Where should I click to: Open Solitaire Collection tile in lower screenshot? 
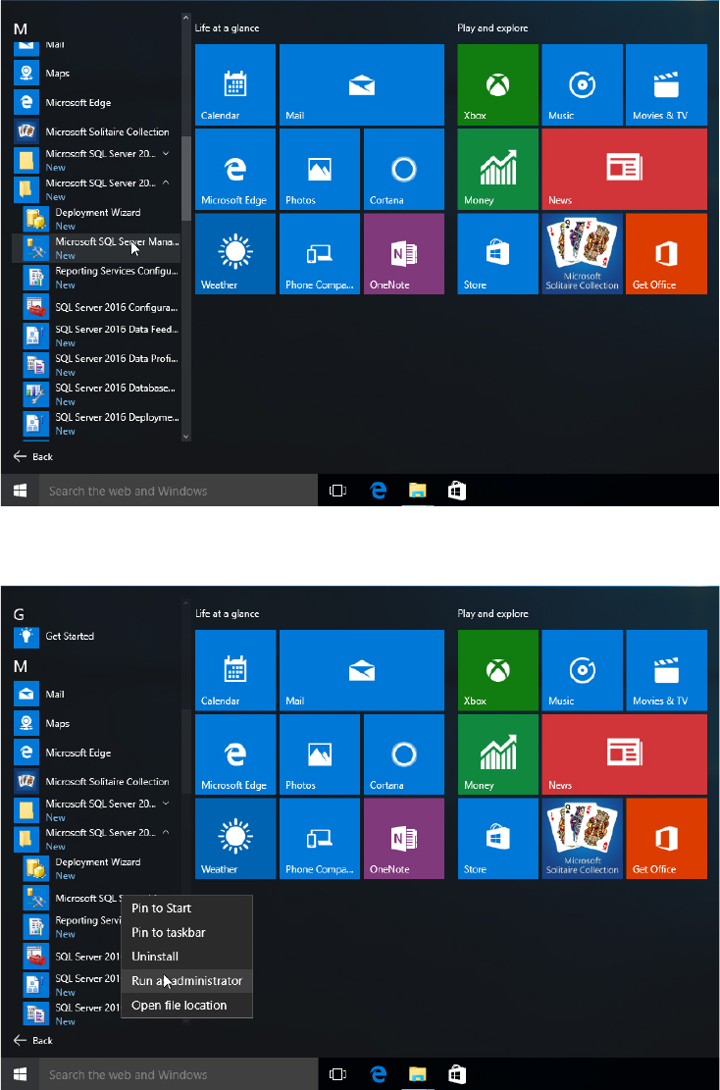tap(582, 839)
